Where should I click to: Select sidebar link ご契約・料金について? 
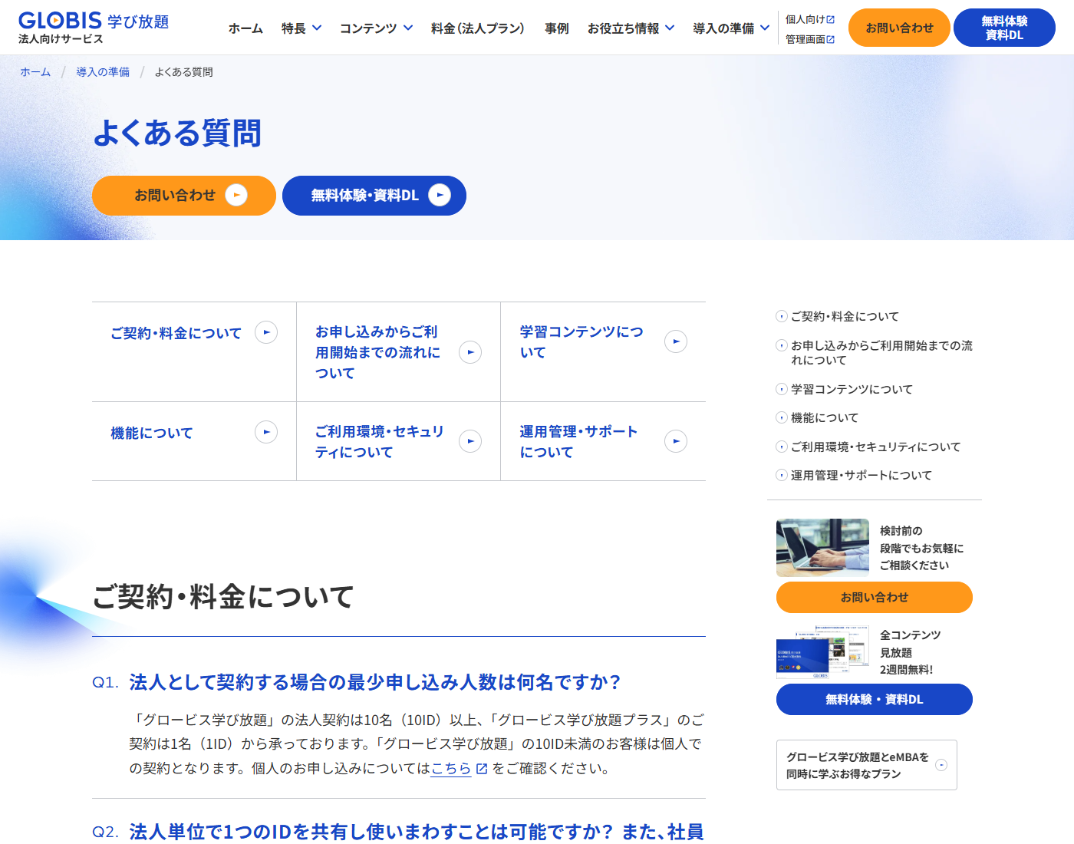(x=845, y=316)
